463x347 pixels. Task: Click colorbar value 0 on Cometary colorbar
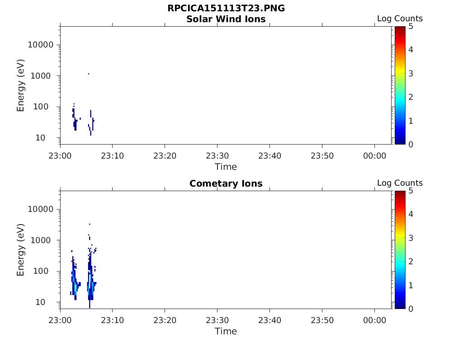tap(411, 309)
